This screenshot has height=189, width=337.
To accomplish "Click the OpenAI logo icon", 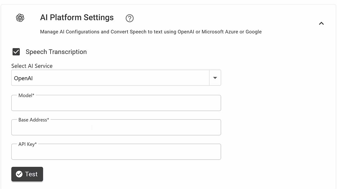I will 20,18.
